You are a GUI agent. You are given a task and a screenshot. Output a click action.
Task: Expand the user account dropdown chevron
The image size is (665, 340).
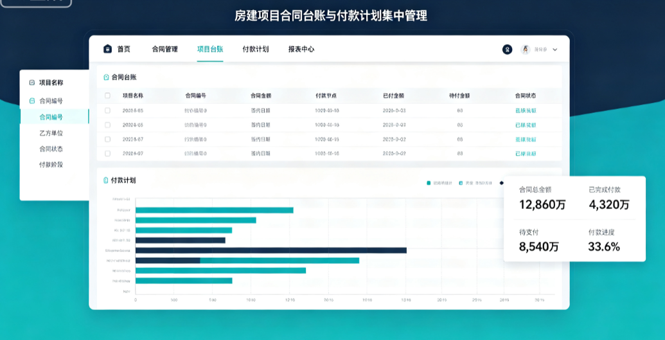tap(554, 49)
